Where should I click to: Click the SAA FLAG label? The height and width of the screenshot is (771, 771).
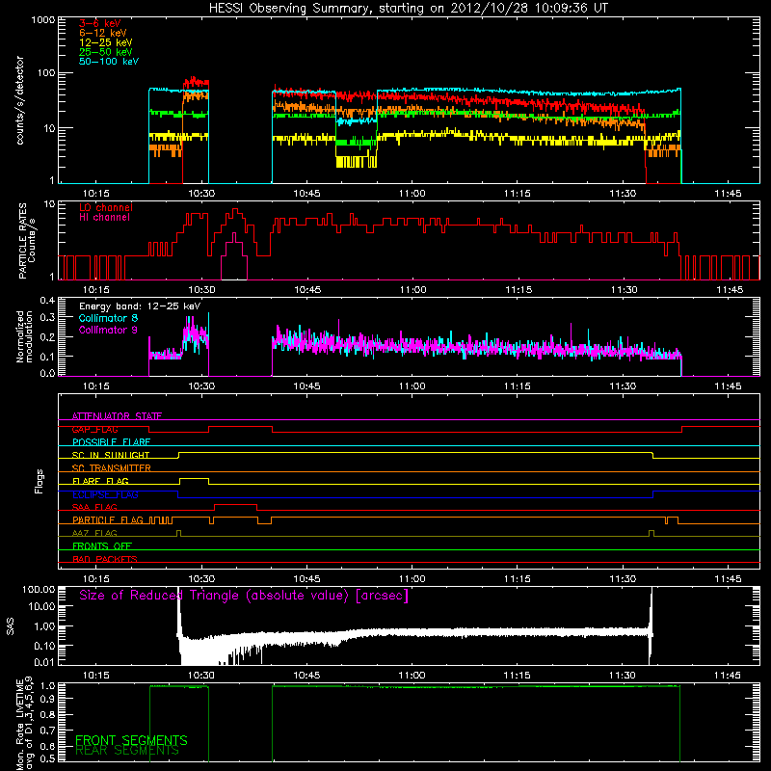pos(94,507)
